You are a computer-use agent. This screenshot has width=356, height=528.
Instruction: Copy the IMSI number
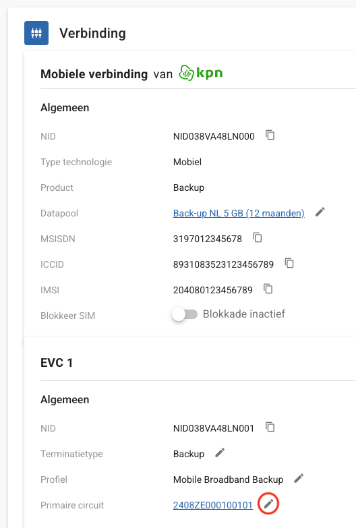[x=268, y=289]
